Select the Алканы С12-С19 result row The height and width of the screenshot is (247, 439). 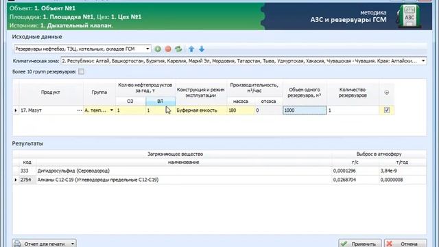click(x=219, y=180)
